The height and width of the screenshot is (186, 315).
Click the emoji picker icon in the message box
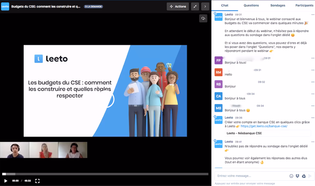coord(291,176)
